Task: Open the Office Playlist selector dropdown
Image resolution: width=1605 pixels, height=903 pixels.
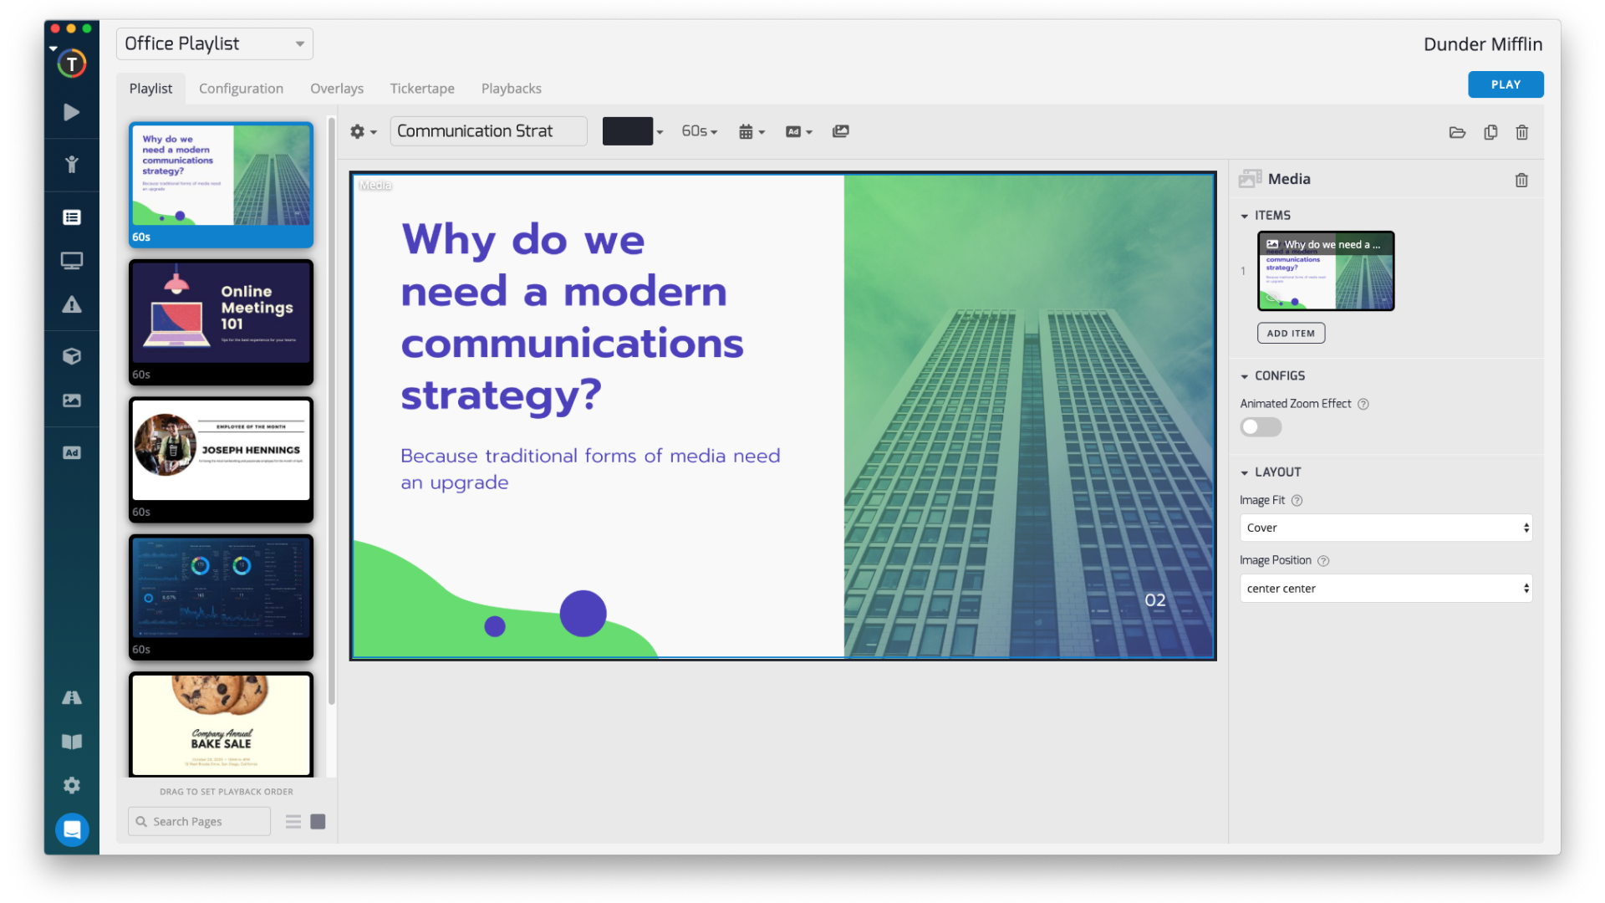Action: point(215,43)
